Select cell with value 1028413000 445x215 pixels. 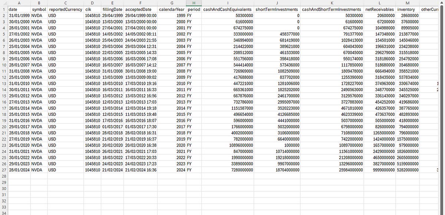point(332,41)
